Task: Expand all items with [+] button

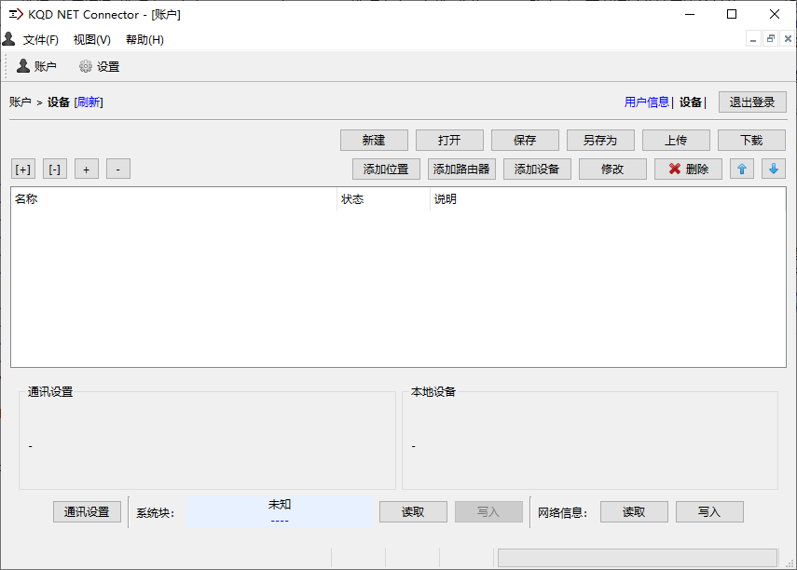Action: [23, 169]
